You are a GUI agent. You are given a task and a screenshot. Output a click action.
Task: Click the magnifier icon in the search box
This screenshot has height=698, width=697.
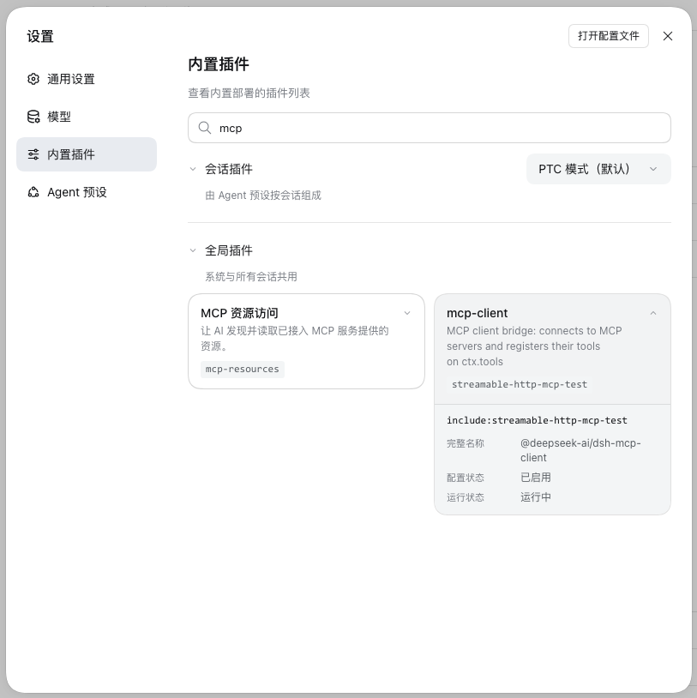[x=205, y=128]
